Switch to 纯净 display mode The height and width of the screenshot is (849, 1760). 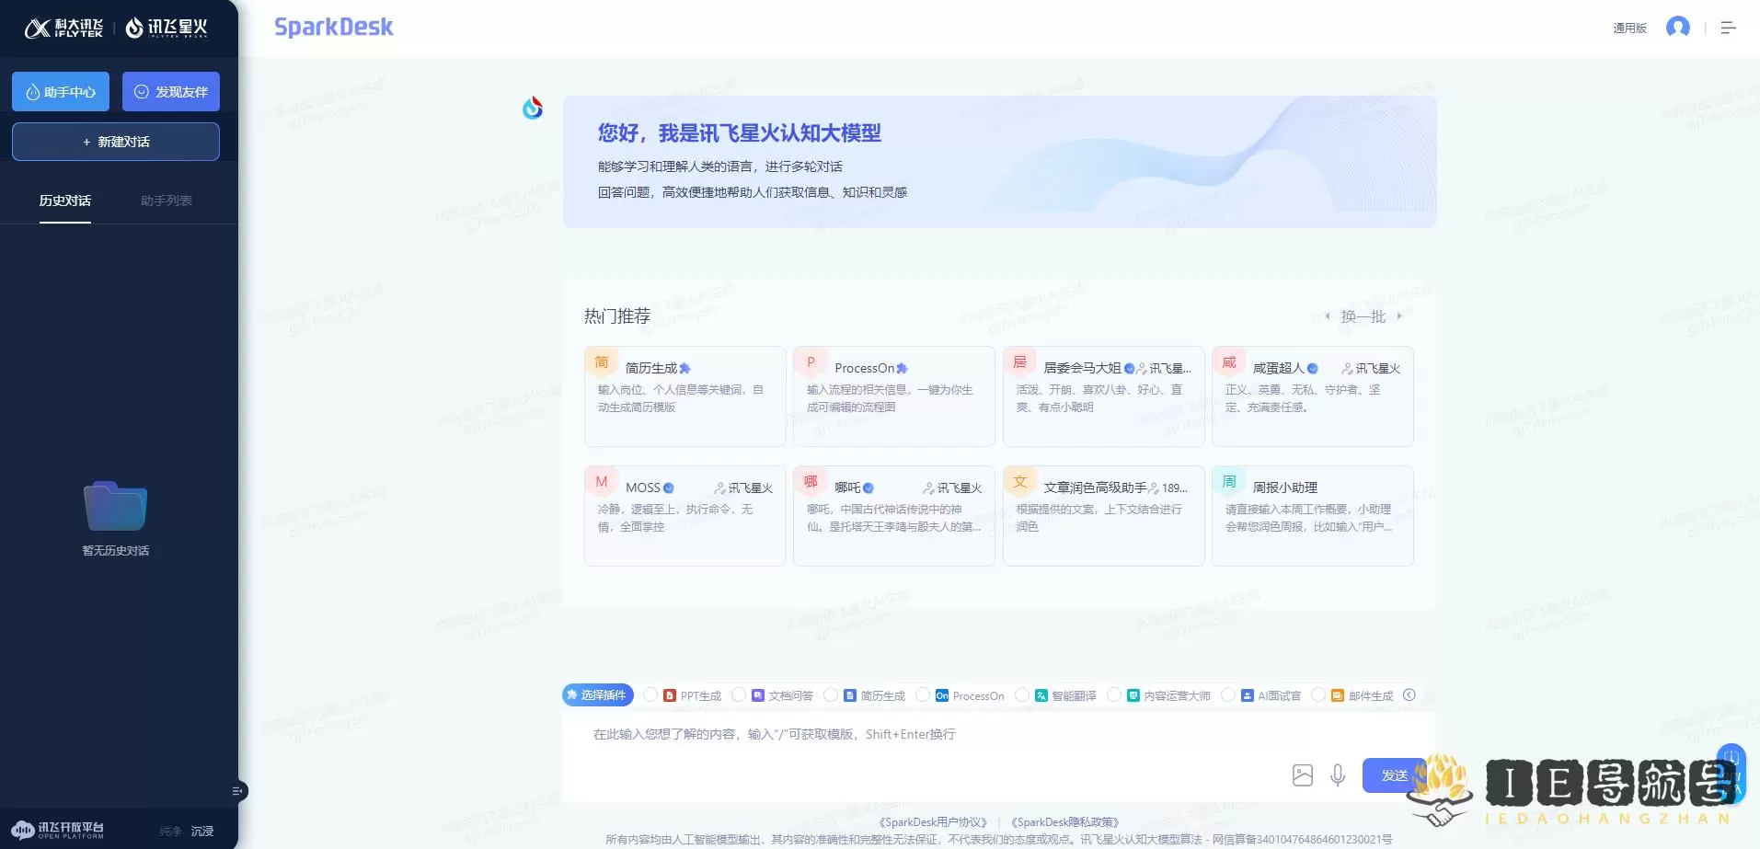pos(170,831)
